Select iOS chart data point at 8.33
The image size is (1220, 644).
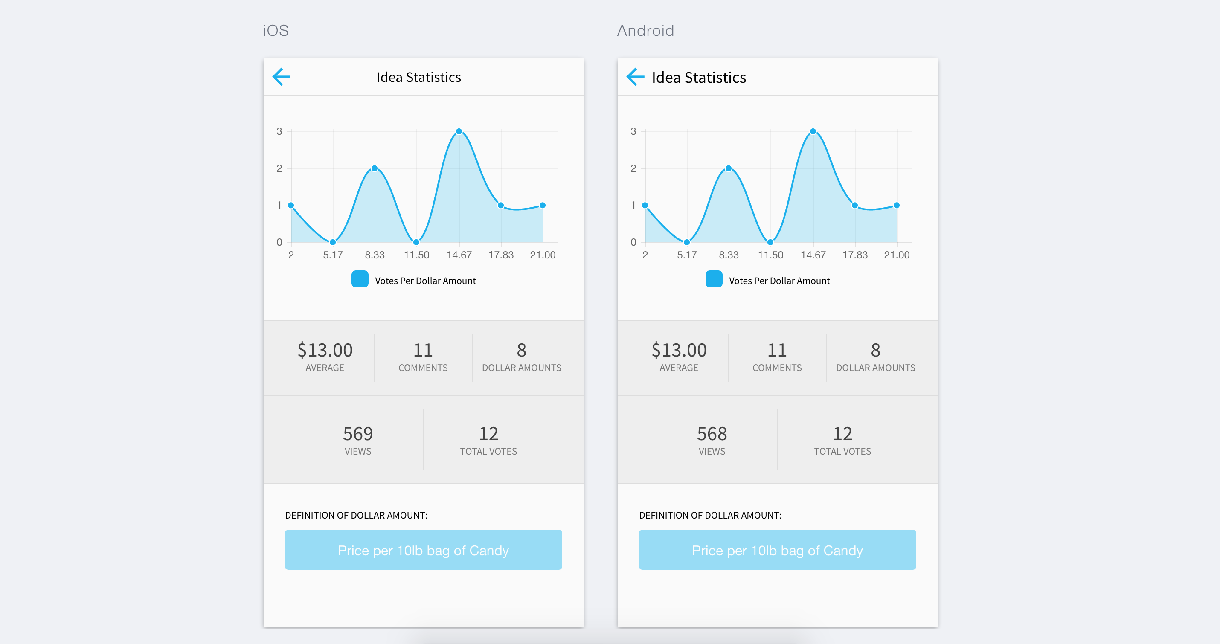375,168
